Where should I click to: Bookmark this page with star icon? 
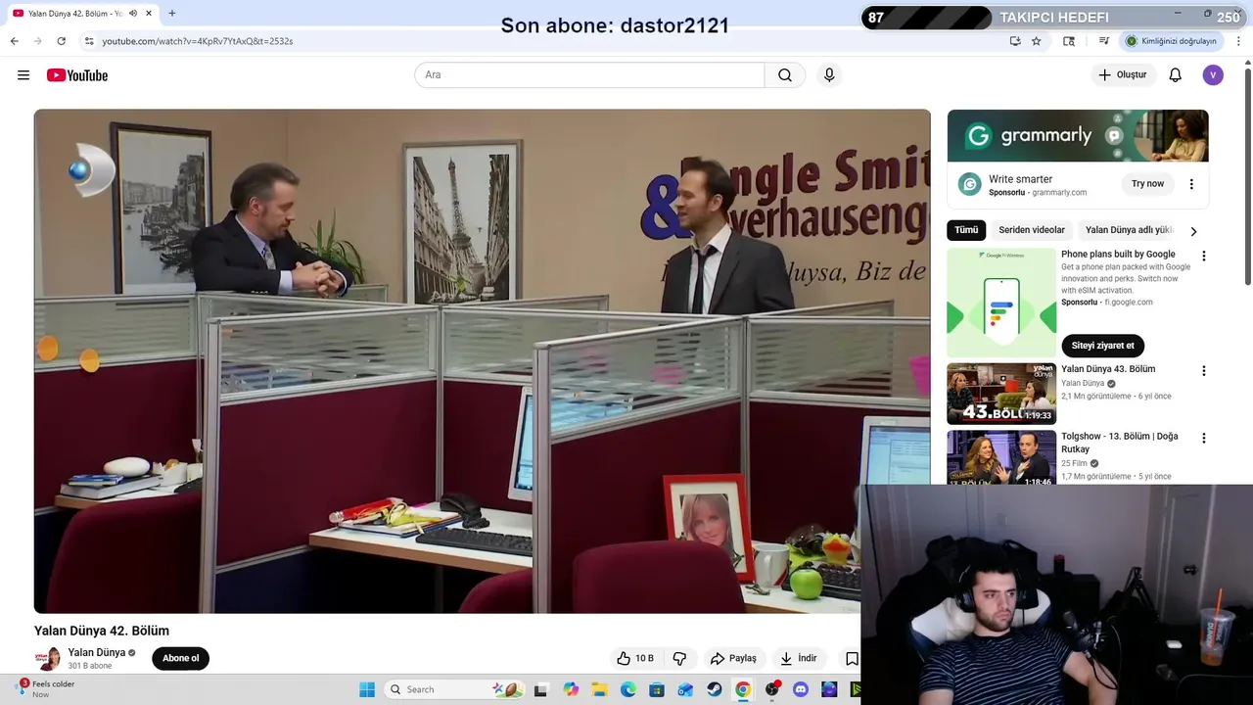(1037, 41)
